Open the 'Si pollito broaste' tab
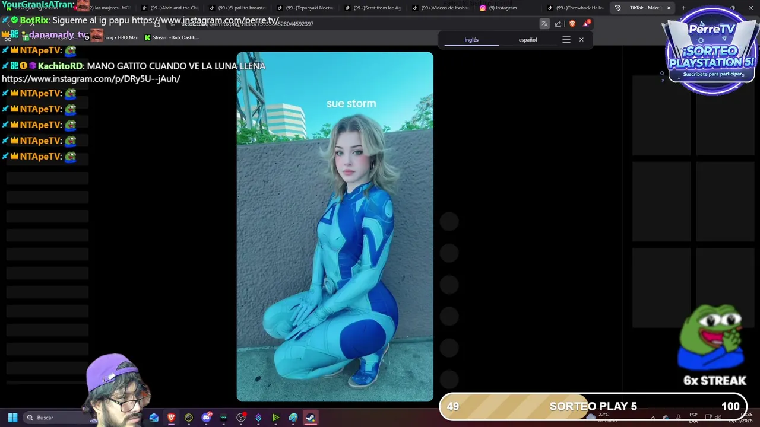 click(237, 8)
